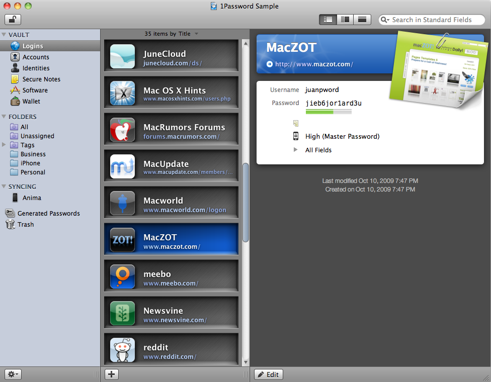
Task: Collapse the VAULT section
Action: pyautogui.click(x=4, y=34)
